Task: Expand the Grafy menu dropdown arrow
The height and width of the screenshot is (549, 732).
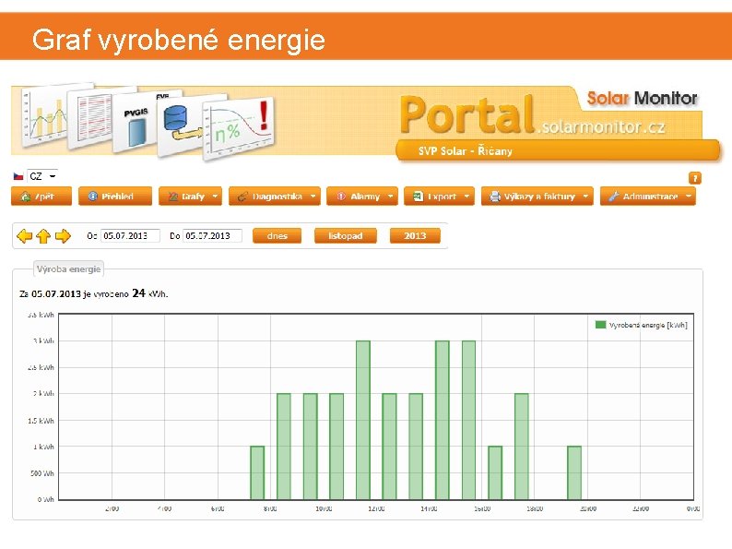Action: pos(215,197)
